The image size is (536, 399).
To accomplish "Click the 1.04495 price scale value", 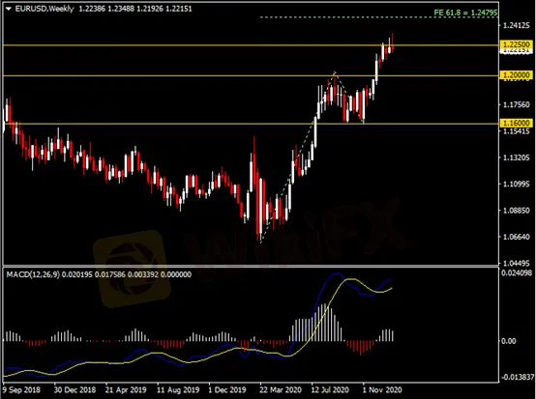I will (517, 263).
